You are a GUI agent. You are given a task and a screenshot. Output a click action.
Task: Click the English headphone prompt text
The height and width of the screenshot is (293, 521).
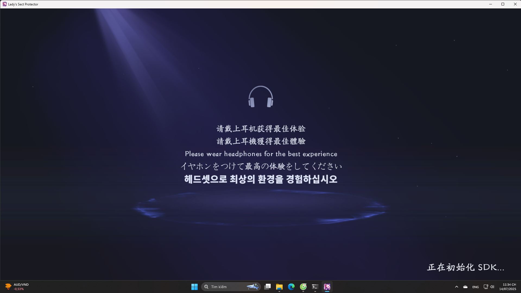coord(261,154)
